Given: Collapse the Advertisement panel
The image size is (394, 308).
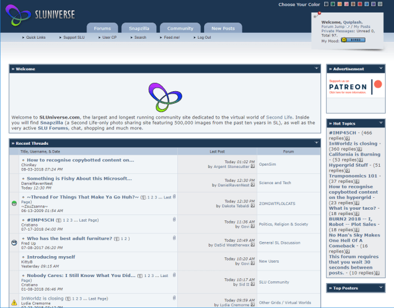Looking at the screenshot, I should (x=381, y=68).
